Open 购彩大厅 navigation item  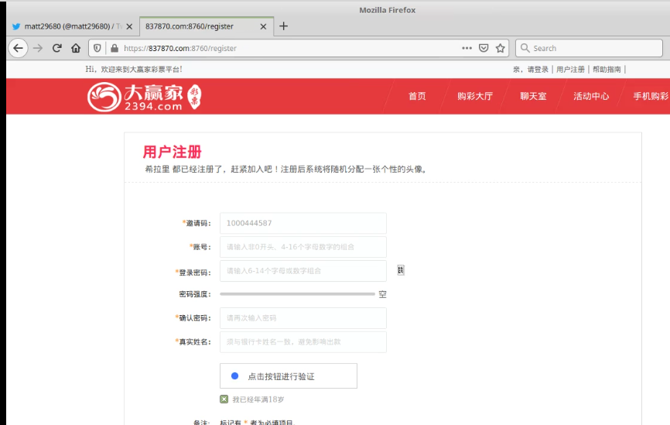(x=475, y=96)
